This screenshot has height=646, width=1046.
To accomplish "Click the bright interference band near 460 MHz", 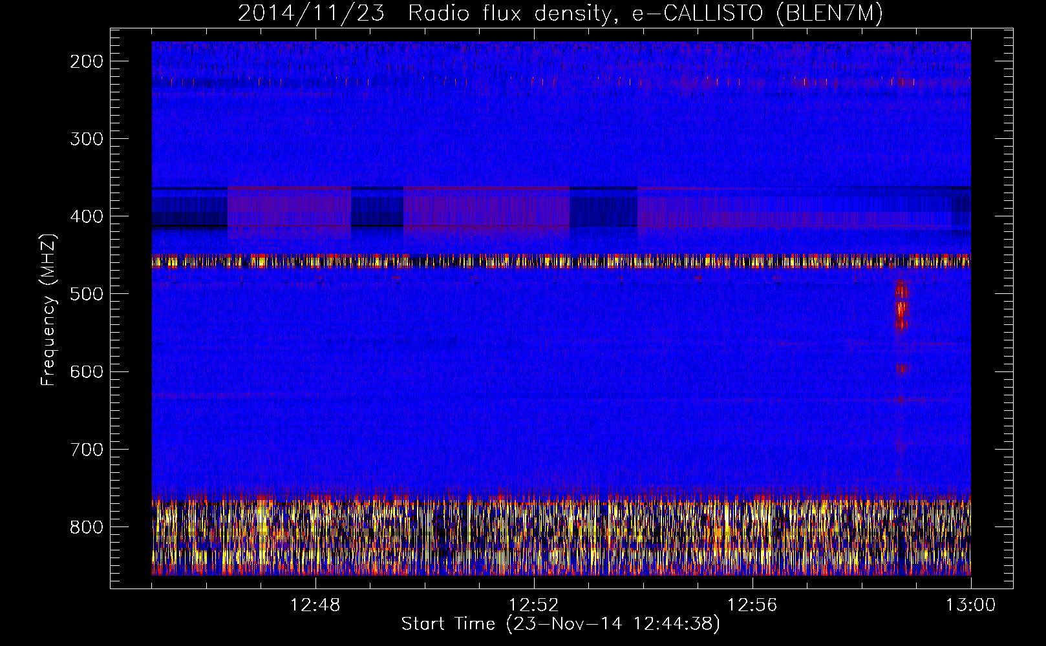I will [x=561, y=261].
